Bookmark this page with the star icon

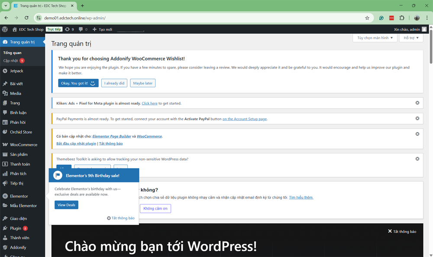coord(367,18)
